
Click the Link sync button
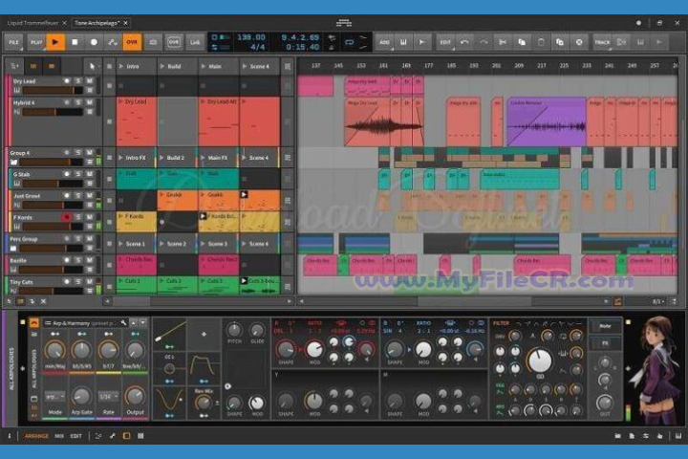(x=194, y=42)
